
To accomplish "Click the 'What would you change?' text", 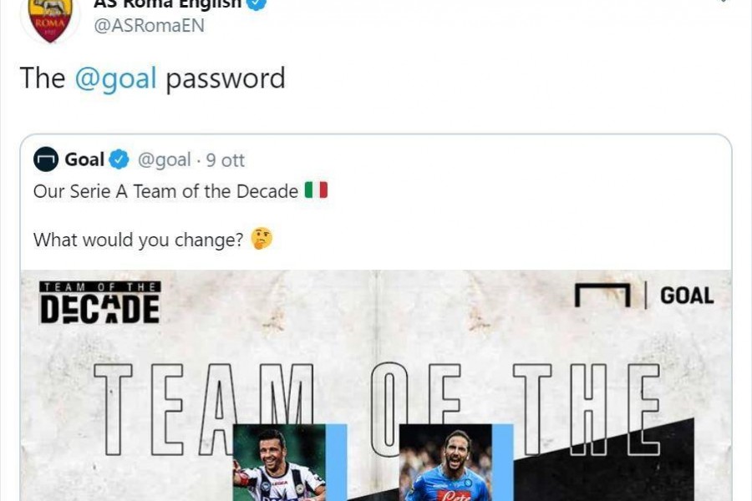I will point(138,240).
